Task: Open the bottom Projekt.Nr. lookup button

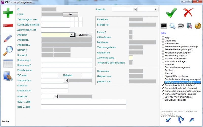Action: point(56,96)
